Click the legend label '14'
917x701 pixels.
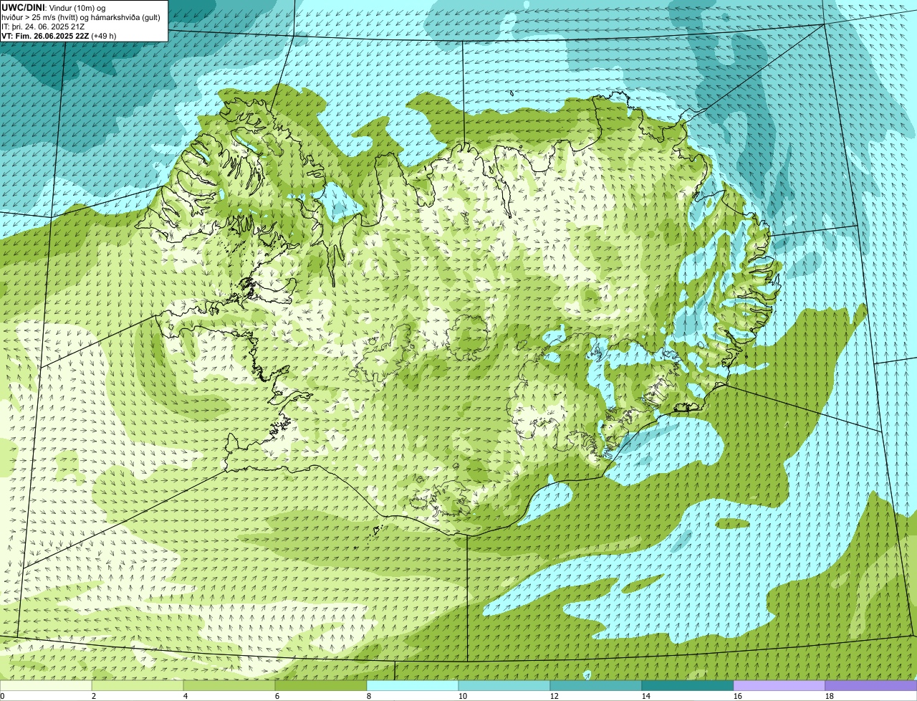point(646,696)
